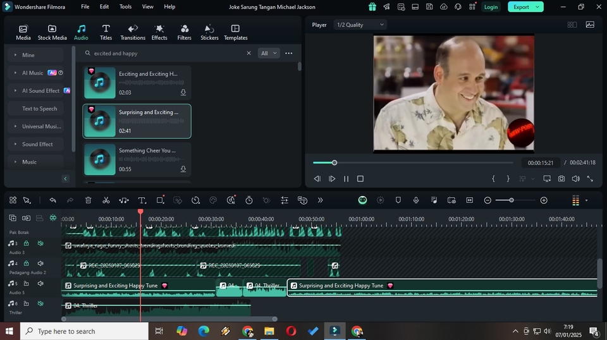Expand the Sound Effect category
The height and width of the screenshot is (340, 607).
coord(15,144)
